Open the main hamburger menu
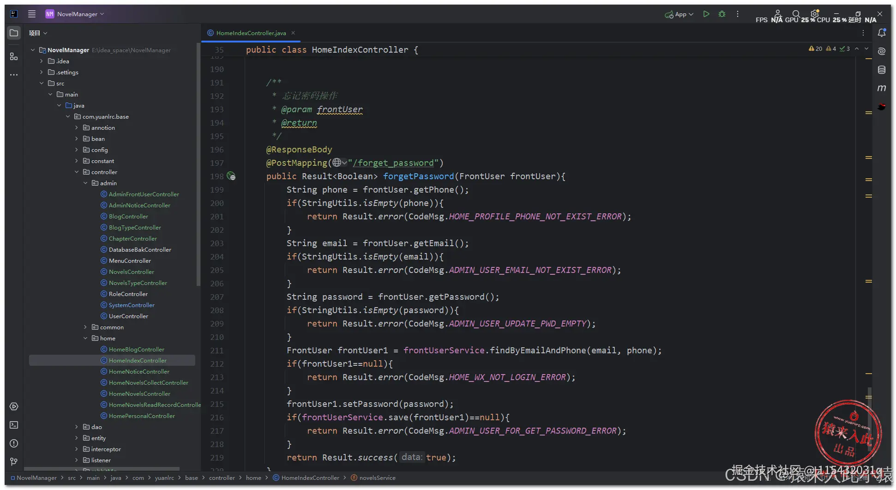The height and width of the screenshot is (490, 896). 32,14
